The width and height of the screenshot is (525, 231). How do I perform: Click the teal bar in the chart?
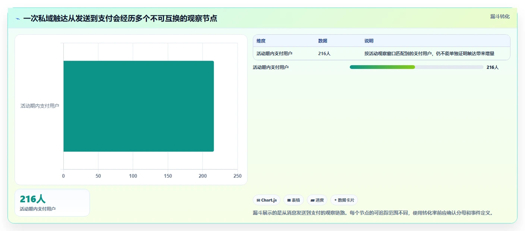click(x=139, y=106)
